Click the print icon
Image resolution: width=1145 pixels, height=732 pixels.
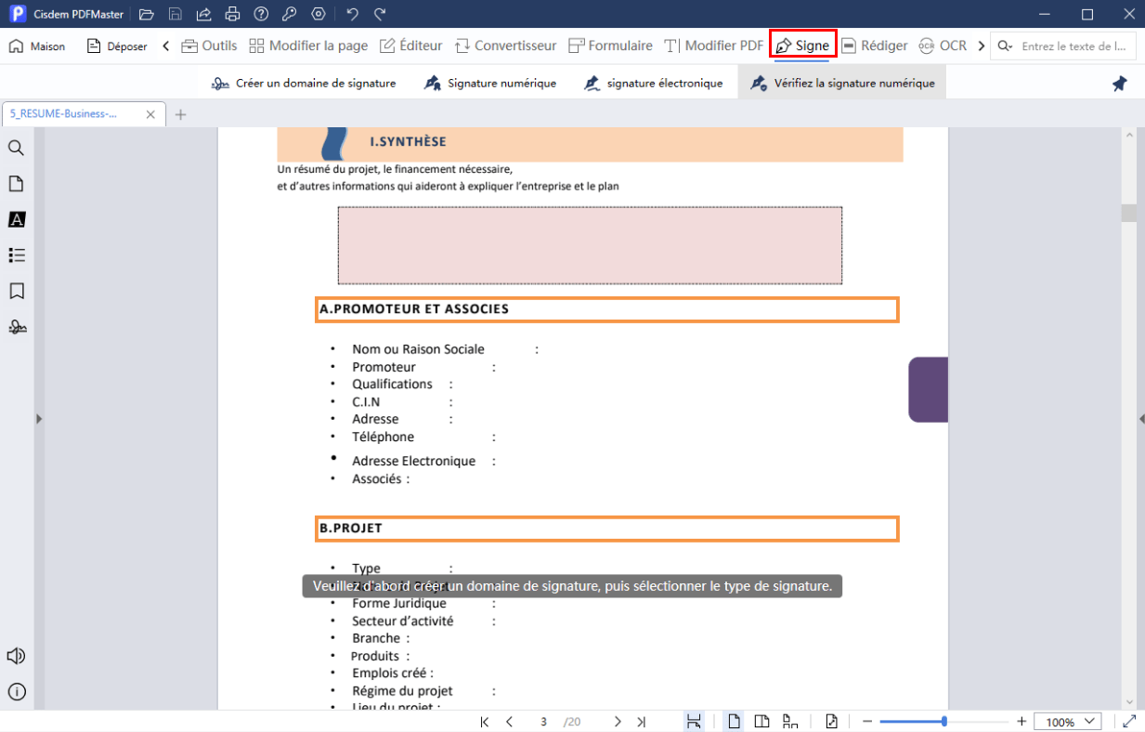(x=233, y=14)
